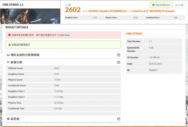Click the Graphics Score 2725 value in details
The width and height of the screenshot is (188, 127).
[57, 74]
